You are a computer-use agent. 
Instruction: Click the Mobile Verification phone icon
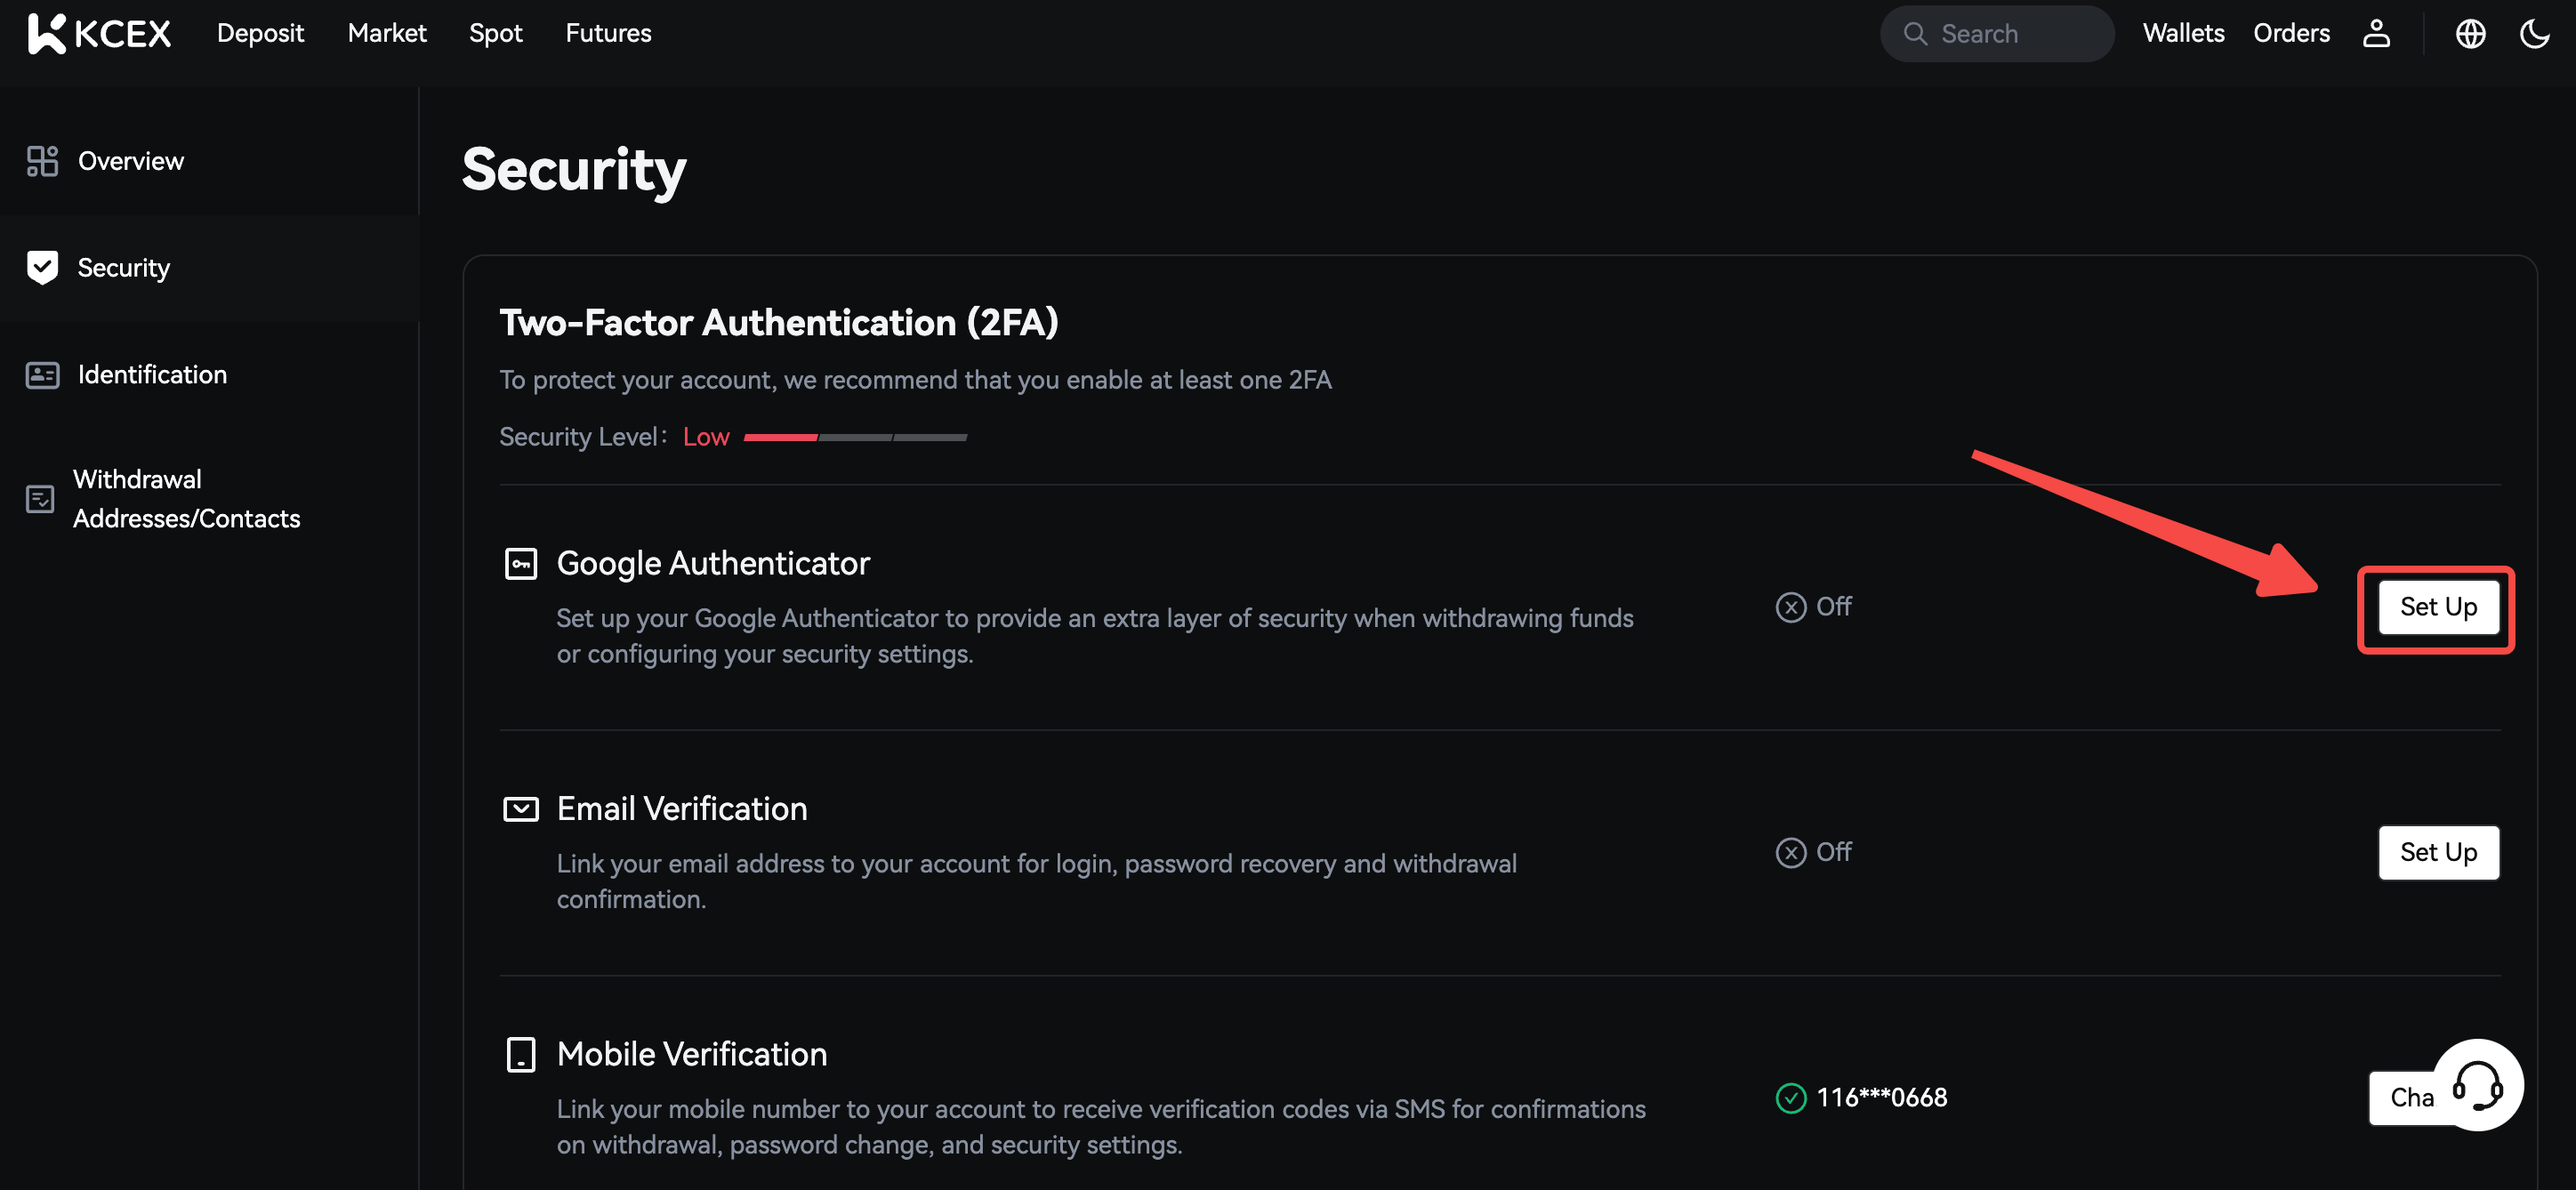(x=520, y=1054)
